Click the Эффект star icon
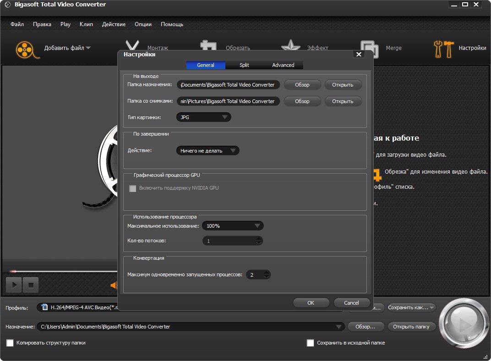This screenshot has width=491, height=361. point(290,47)
